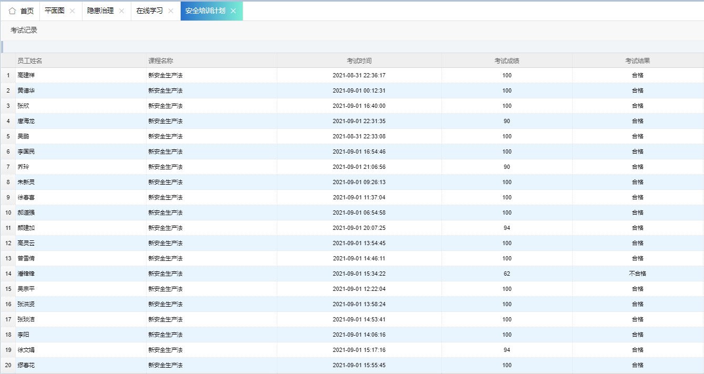Click the home icon beside 首页
Viewport: 704px width, 374px height.
click(x=12, y=11)
